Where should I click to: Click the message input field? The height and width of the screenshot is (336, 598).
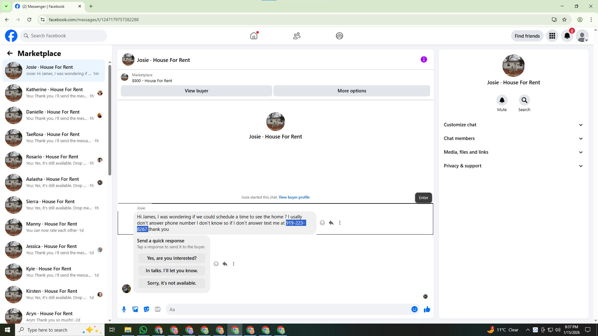point(287,309)
